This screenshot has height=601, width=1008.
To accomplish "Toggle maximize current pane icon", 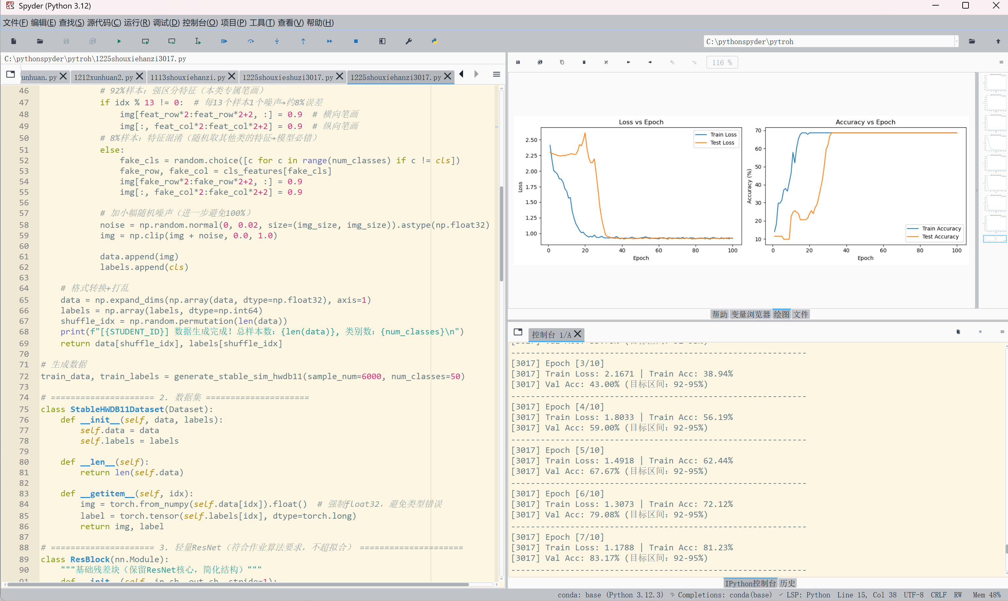I will (x=382, y=41).
